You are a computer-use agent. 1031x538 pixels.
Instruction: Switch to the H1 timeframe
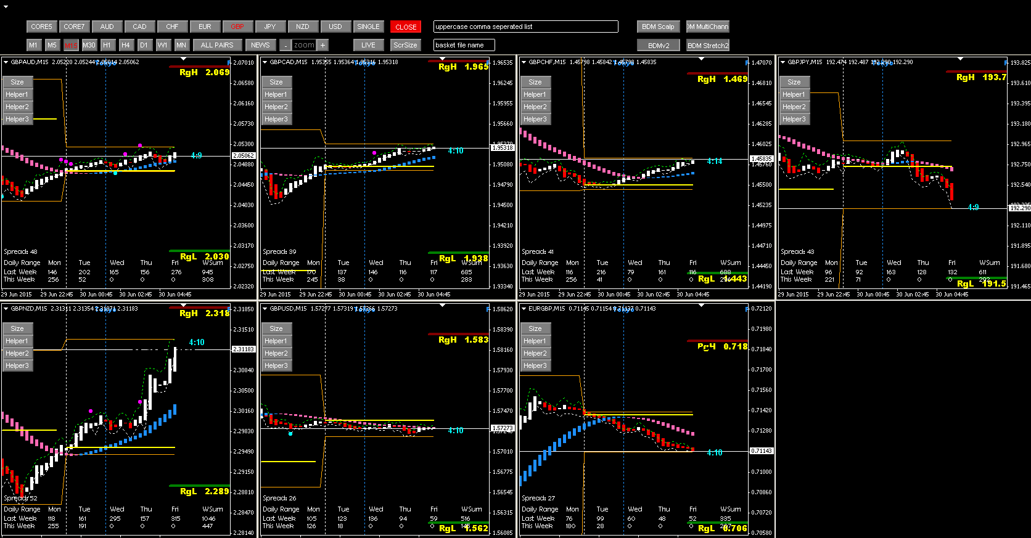107,45
